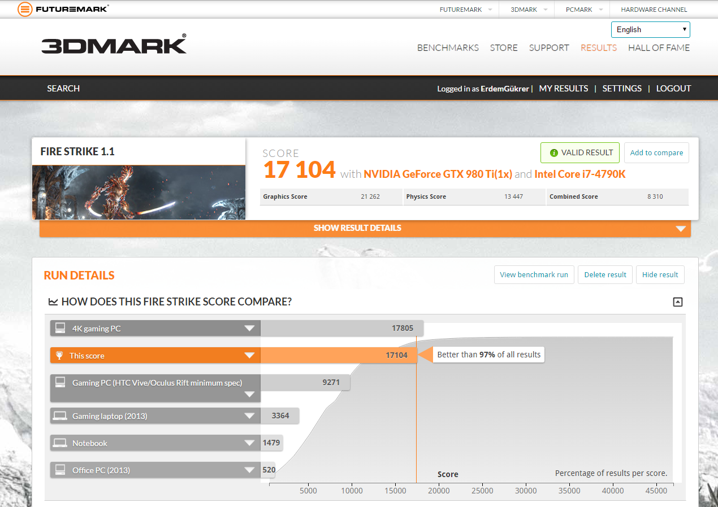Click the 'Better than 97% of all results' tooltip
The height and width of the screenshot is (507, 718).
click(x=489, y=355)
